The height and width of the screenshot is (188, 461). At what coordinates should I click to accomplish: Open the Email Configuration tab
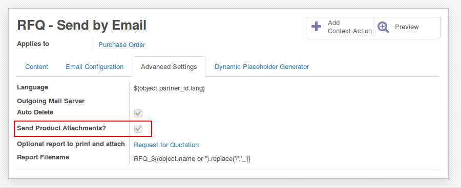pos(95,67)
